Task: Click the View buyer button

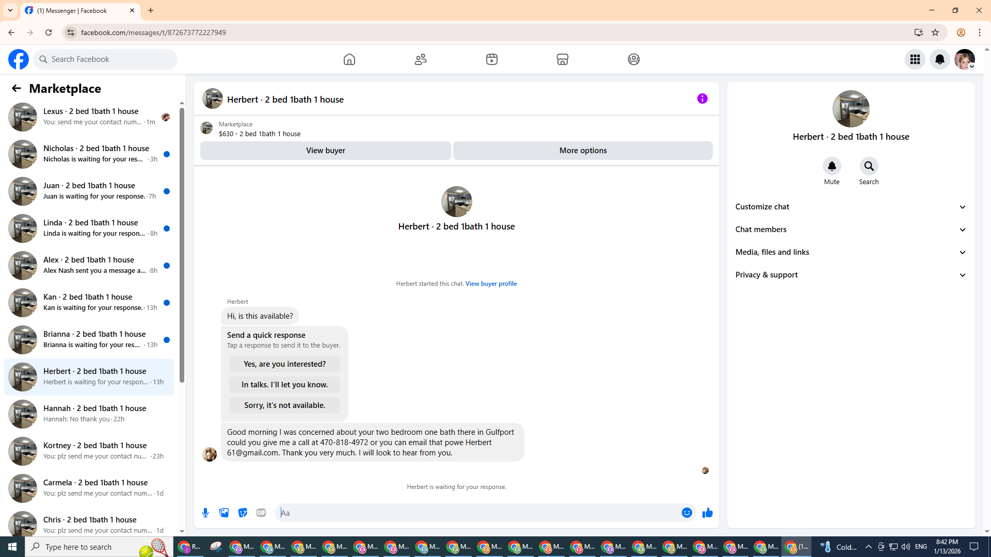Action: pos(325,151)
